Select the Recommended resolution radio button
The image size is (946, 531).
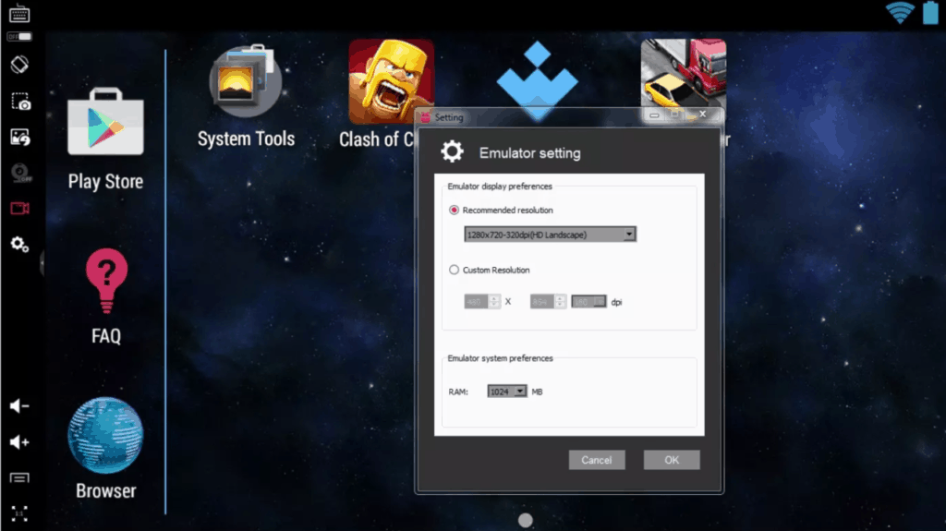coord(454,210)
